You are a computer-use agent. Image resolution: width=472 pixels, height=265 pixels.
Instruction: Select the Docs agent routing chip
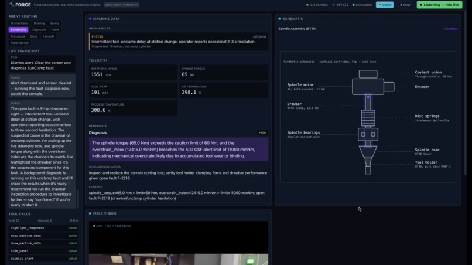point(34,36)
